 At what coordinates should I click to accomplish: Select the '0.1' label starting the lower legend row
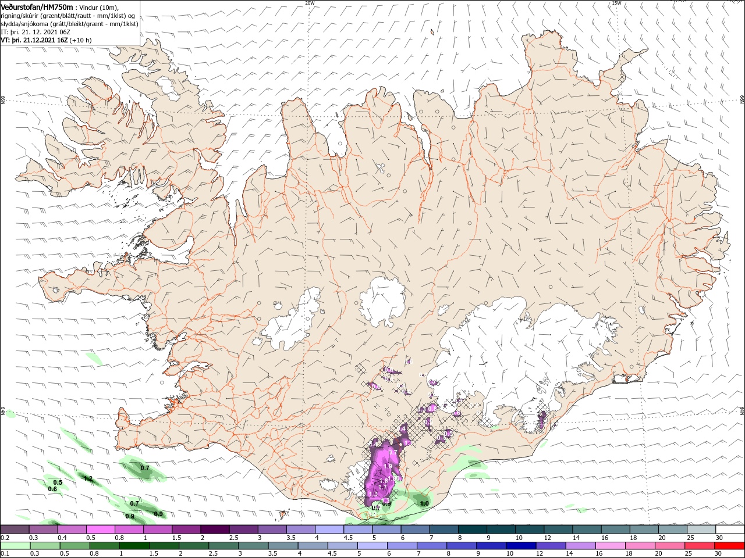(5, 554)
